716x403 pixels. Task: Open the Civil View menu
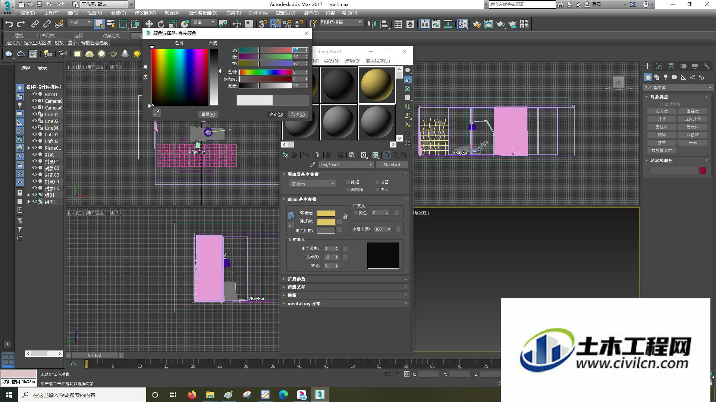tap(258, 13)
